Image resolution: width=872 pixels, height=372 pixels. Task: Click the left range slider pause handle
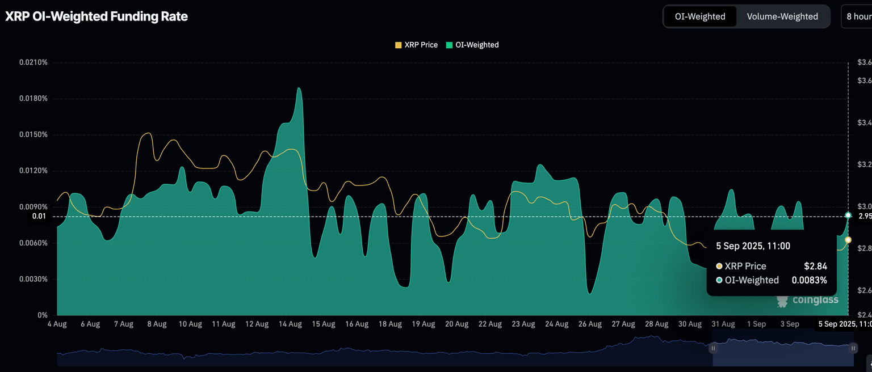713,348
